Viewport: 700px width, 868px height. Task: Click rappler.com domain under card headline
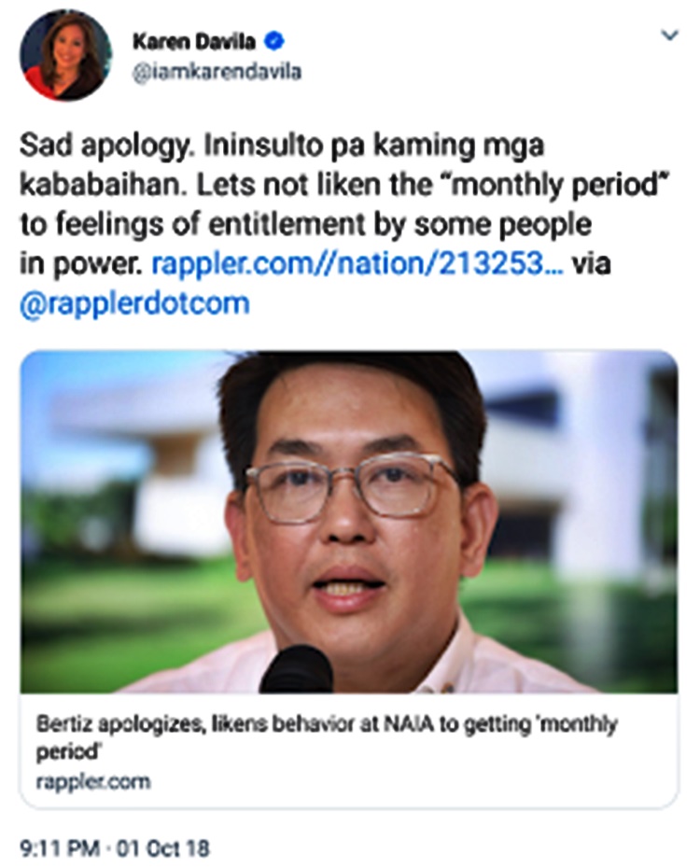[x=93, y=782]
